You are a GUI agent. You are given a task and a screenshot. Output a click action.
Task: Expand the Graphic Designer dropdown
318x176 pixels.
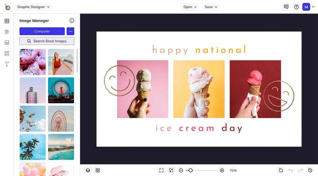click(34, 7)
